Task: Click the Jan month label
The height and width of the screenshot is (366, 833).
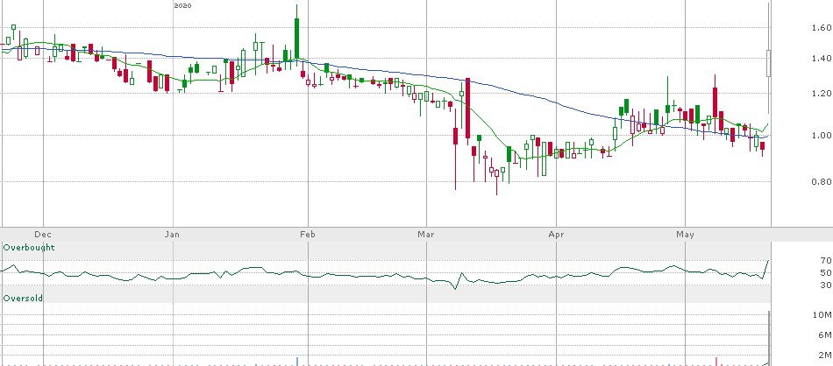Action: point(171,235)
